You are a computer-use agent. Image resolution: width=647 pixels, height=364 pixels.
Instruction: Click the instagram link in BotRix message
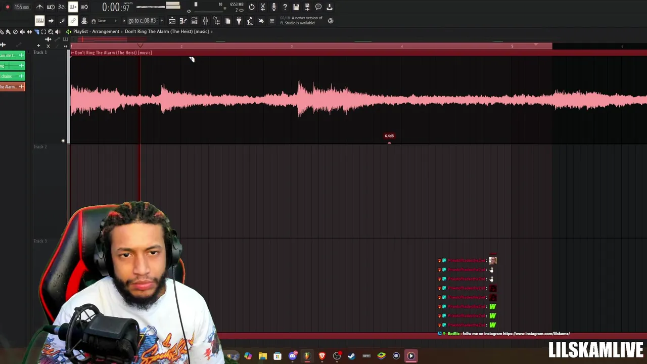536,334
